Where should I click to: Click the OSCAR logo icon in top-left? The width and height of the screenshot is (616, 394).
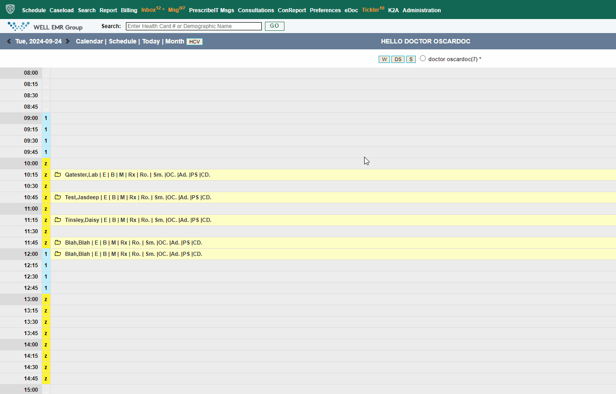[10, 10]
